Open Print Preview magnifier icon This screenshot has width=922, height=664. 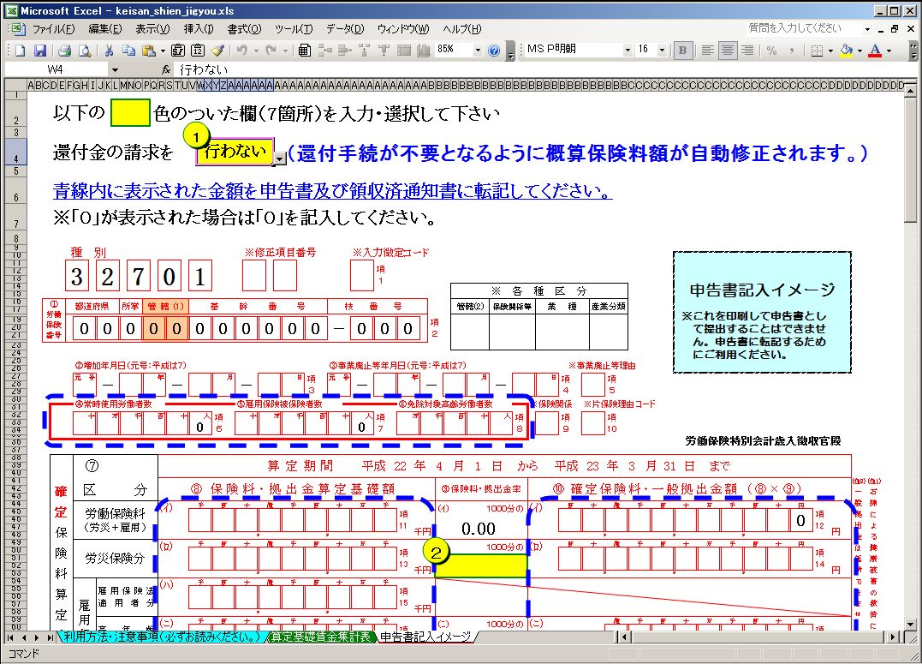coord(85,50)
